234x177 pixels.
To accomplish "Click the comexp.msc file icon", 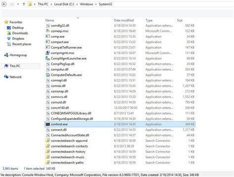I will [48, 31].
